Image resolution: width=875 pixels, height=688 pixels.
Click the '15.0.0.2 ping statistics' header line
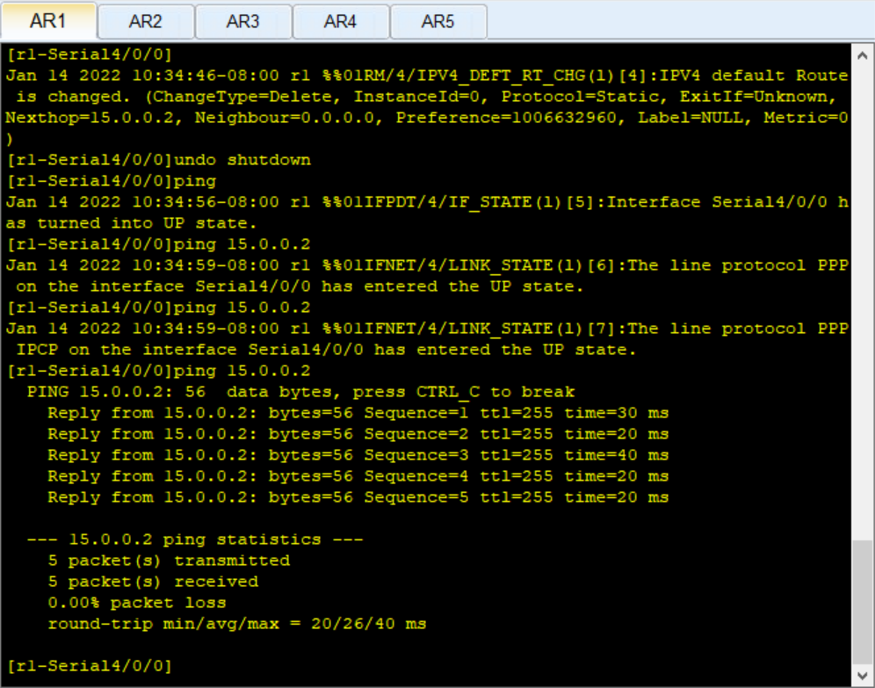pos(195,540)
